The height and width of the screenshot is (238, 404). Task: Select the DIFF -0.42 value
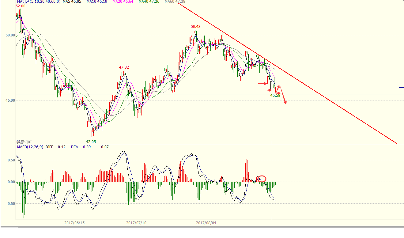tap(55, 147)
